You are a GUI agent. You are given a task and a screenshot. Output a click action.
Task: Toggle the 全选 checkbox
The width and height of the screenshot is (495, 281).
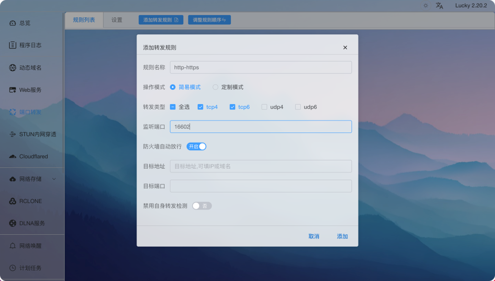pos(173,107)
